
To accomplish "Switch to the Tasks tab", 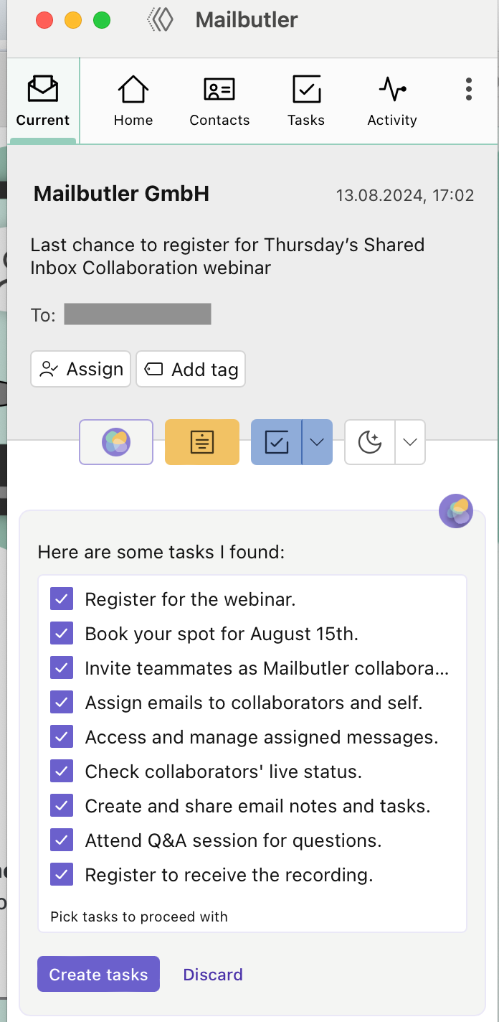I will 306,101.
